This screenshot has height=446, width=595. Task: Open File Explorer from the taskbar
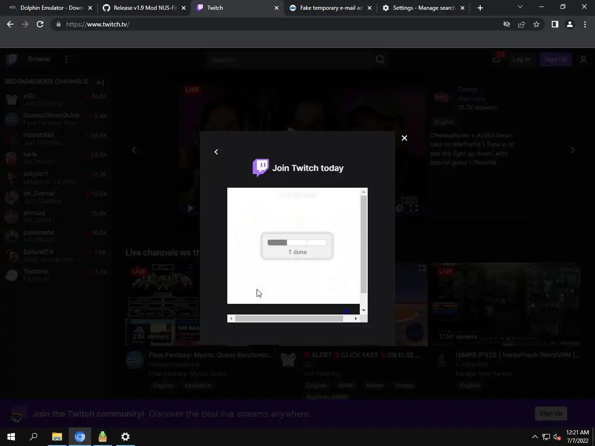[57, 437]
